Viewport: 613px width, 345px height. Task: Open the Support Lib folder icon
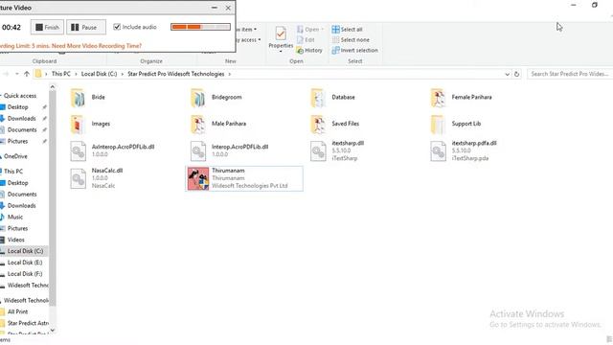coord(438,125)
